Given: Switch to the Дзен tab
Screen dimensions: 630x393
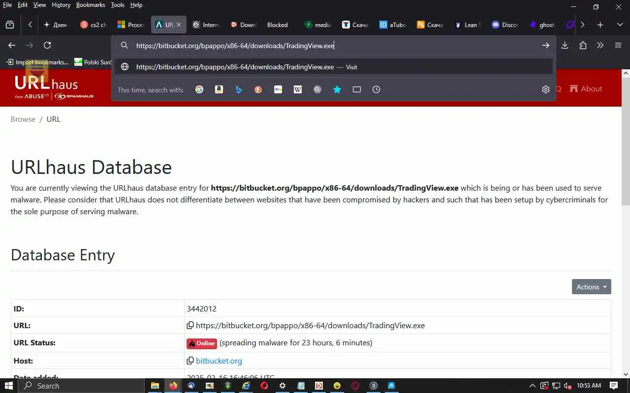Looking at the screenshot, I should click(57, 25).
